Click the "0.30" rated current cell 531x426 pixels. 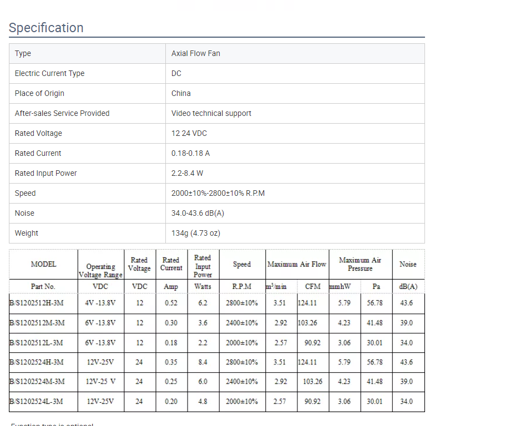[171, 323]
